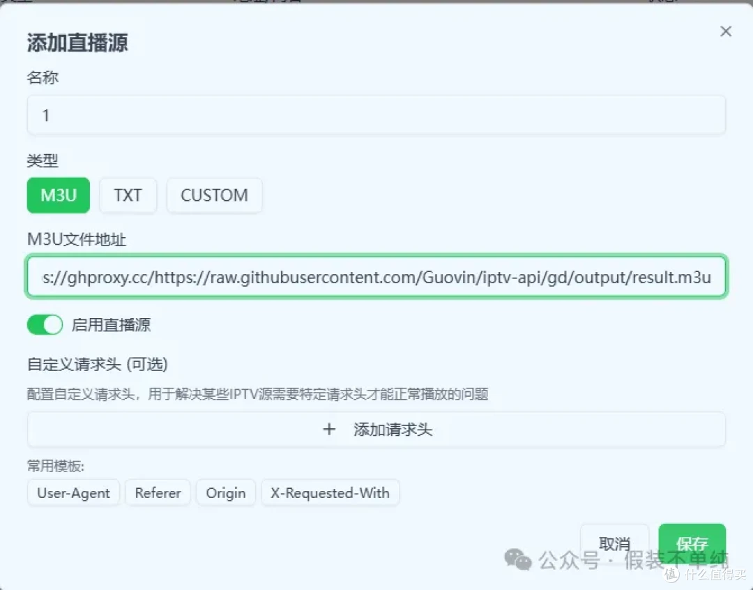The height and width of the screenshot is (590, 753).
Task: Click the M3U文件地址 label
Action: coord(77,239)
